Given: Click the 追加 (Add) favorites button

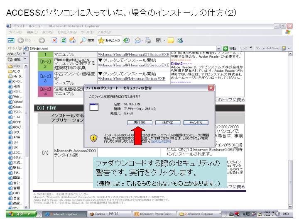Looking at the screenshot, I should 14,59.
